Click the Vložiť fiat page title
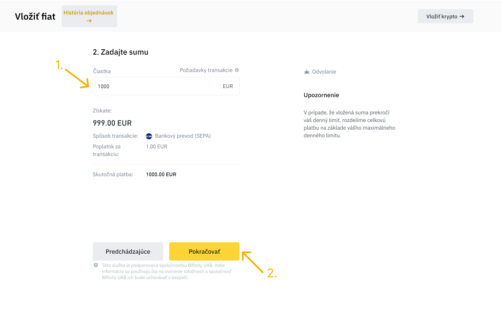This screenshot has height=309, width=501. 35,17
